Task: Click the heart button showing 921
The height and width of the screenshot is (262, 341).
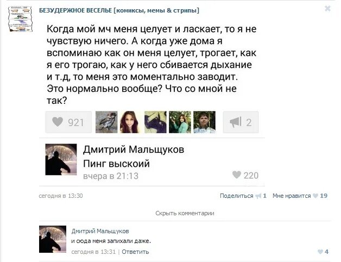Action: click(68, 122)
